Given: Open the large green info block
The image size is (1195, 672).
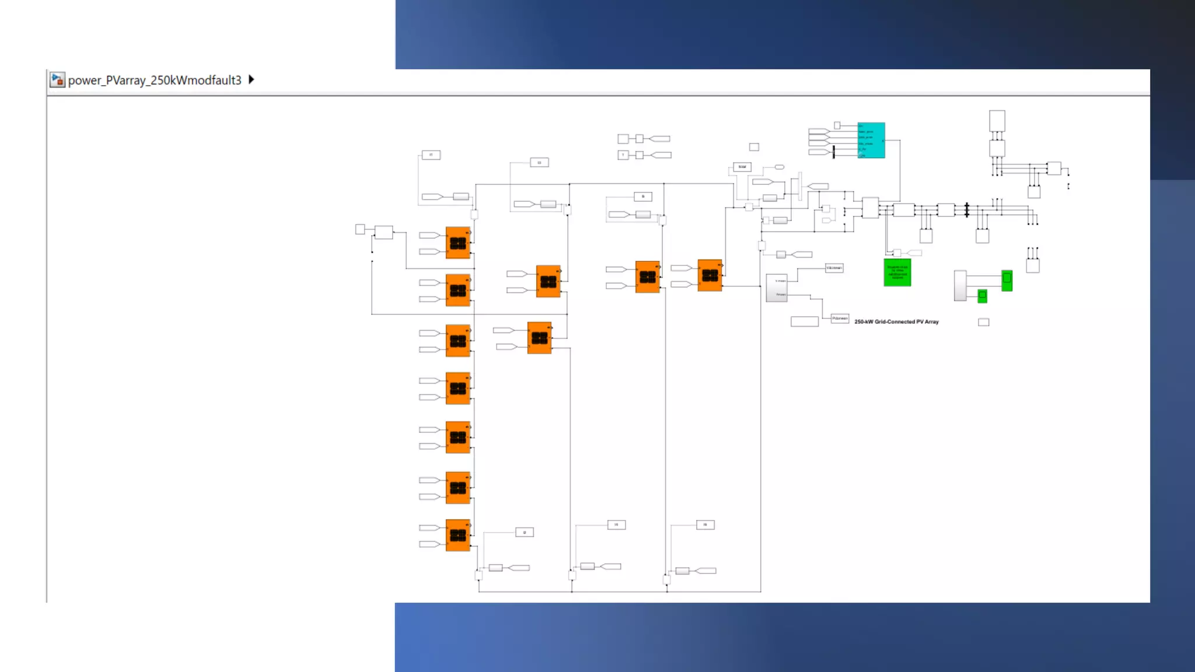Looking at the screenshot, I should [897, 272].
